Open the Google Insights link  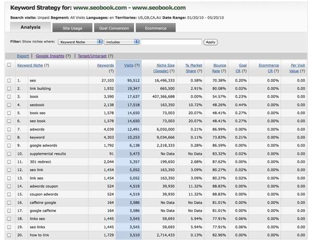coord(50,56)
